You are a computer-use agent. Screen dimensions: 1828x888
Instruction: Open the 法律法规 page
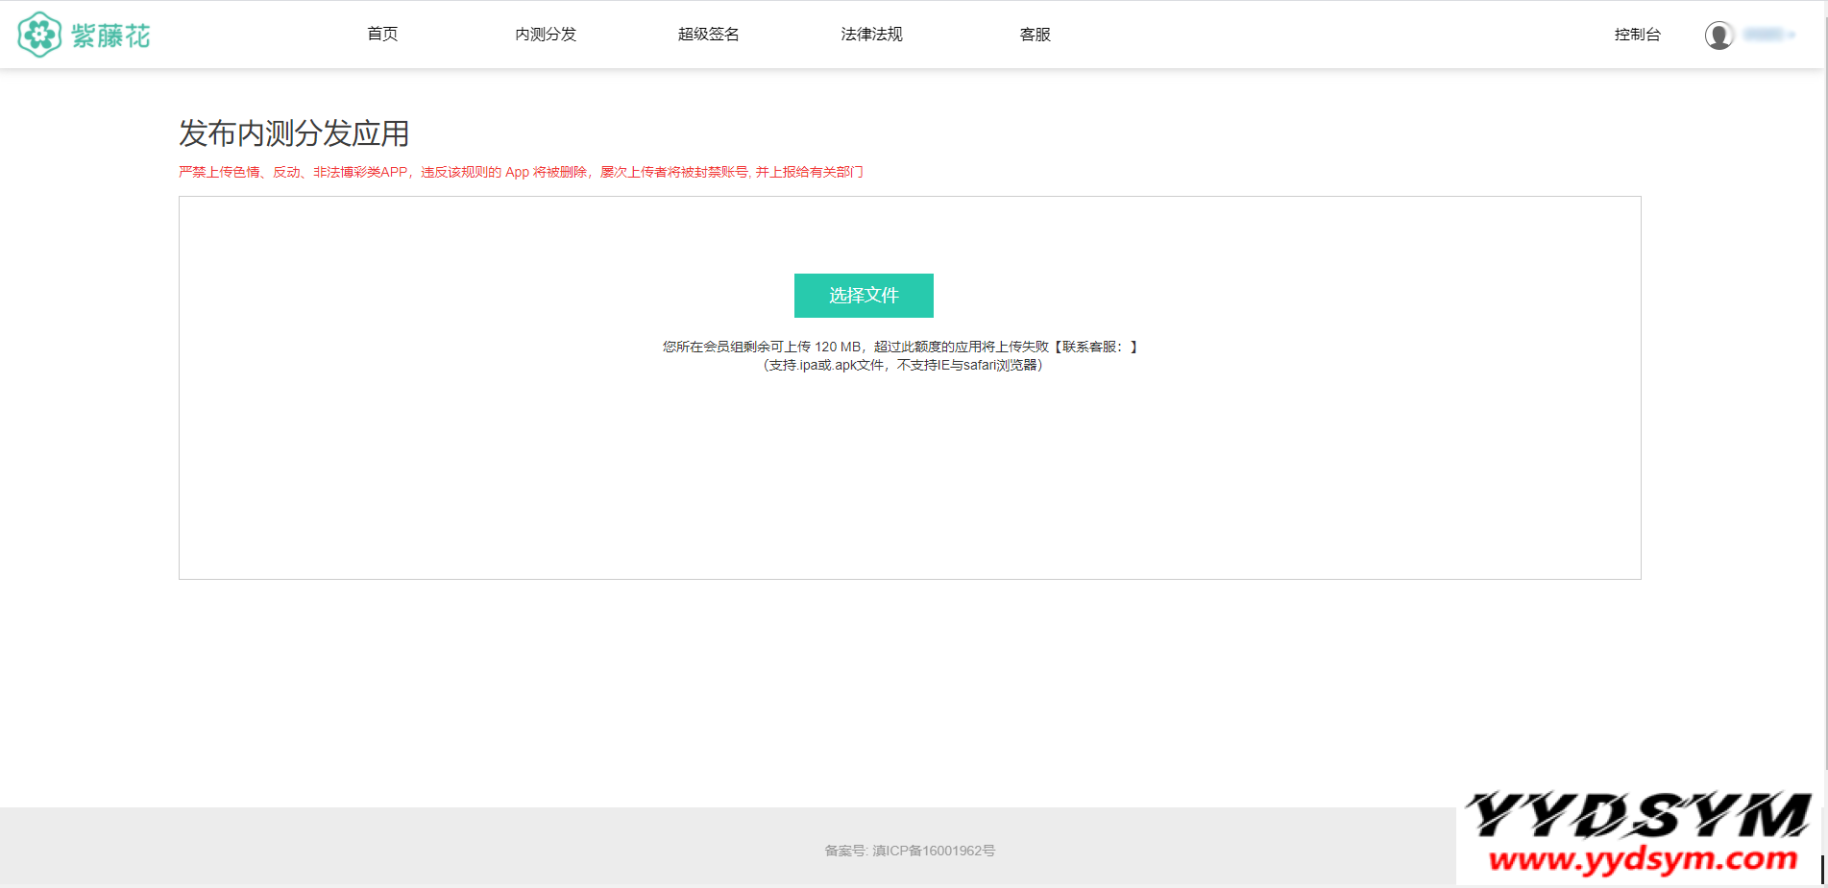point(871,35)
